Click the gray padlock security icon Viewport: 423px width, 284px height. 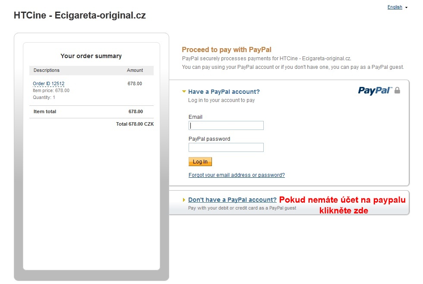(x=397, y=90)
